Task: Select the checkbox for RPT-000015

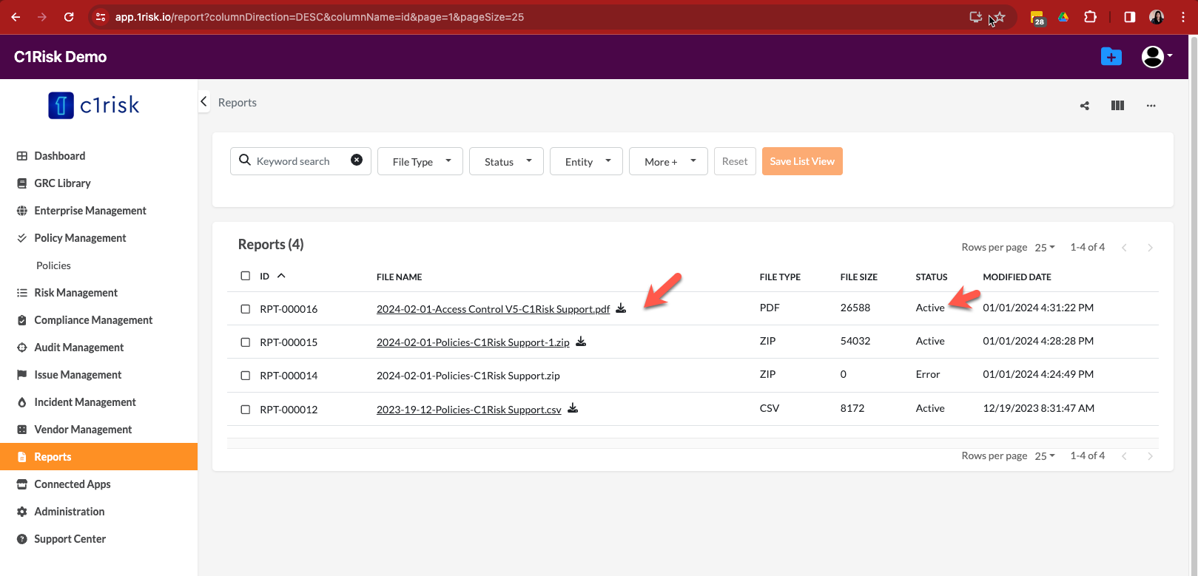Action: [x=246, y=342]
